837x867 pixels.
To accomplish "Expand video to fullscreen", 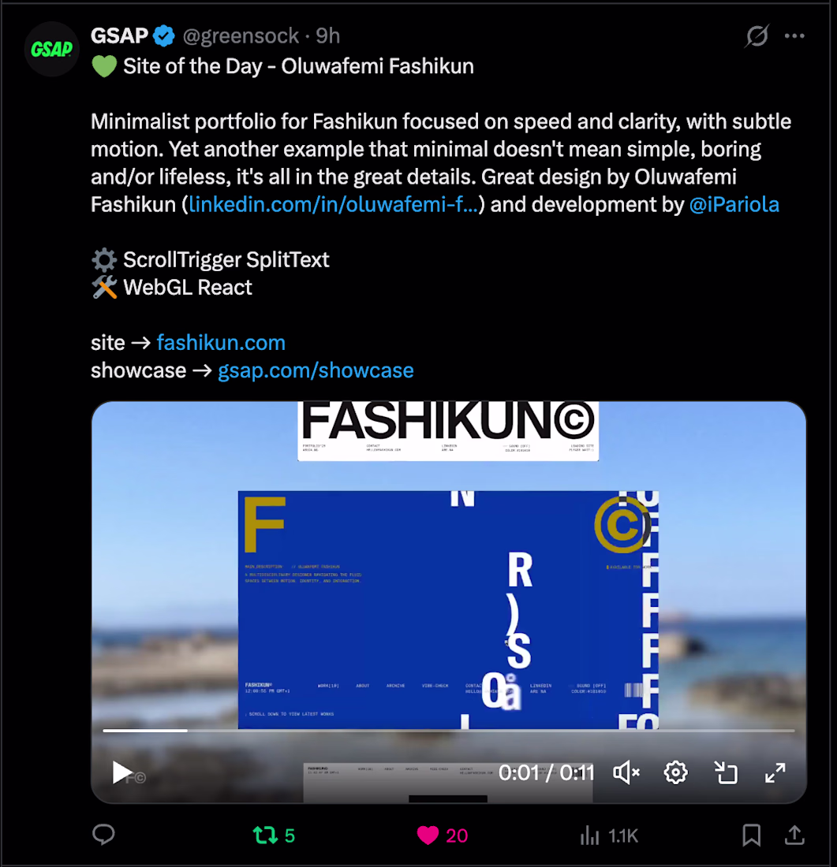I will coord(775,772).
